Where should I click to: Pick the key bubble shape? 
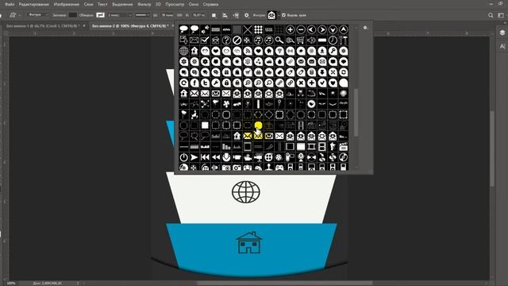coord(333,51)
